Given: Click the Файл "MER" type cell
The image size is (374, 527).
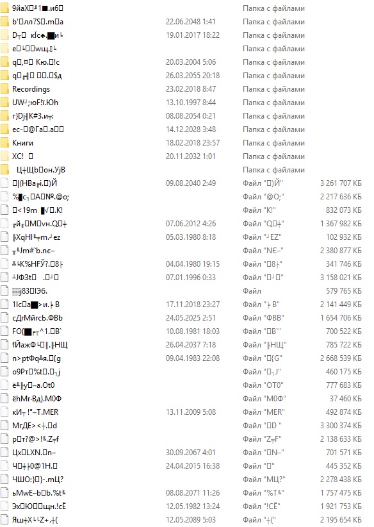Looking at the screenshot, I should [264, 412].
